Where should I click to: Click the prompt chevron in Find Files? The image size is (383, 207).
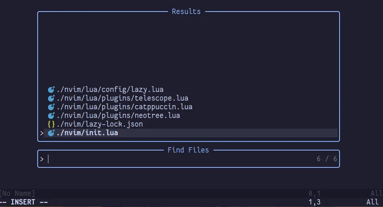[42, 159]
